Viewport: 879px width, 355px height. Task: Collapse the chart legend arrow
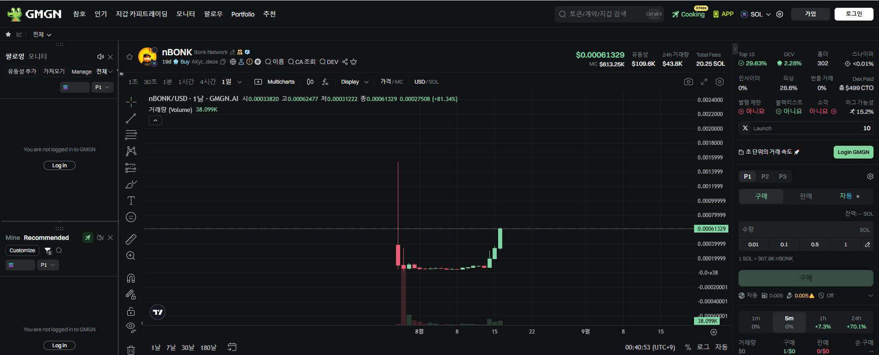[155, 121]
